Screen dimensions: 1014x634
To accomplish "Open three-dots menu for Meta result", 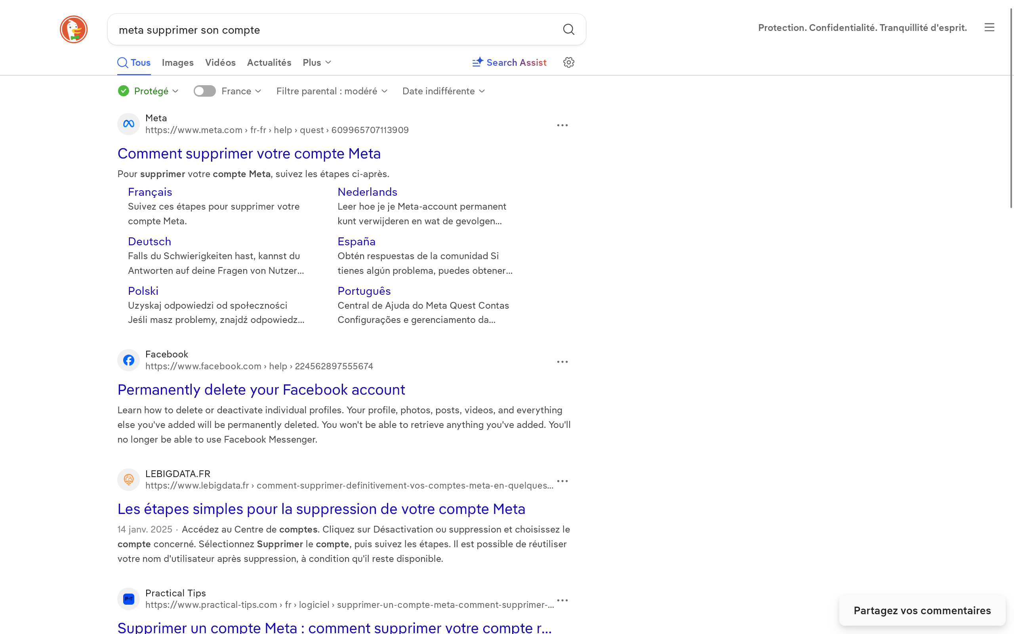I will [x=562, y=125].
